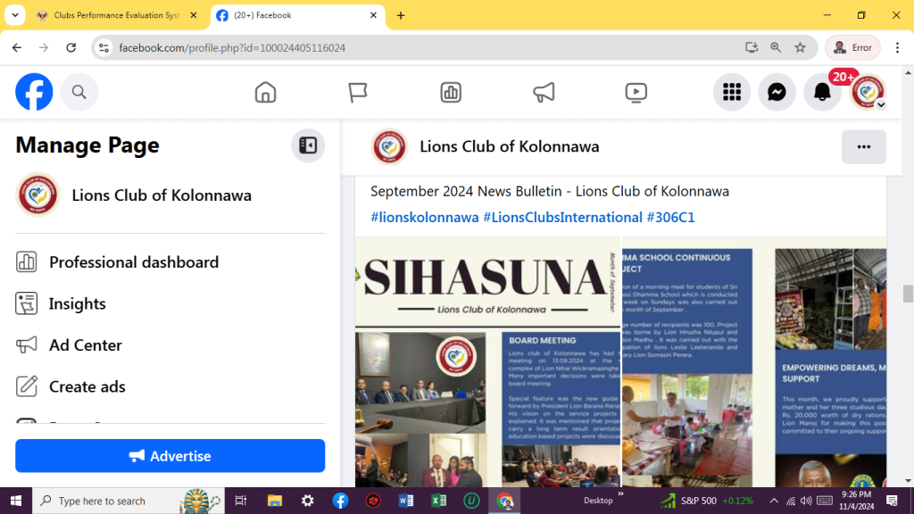
Task: Click the Advertise button
Action: [x=170, y=456]
